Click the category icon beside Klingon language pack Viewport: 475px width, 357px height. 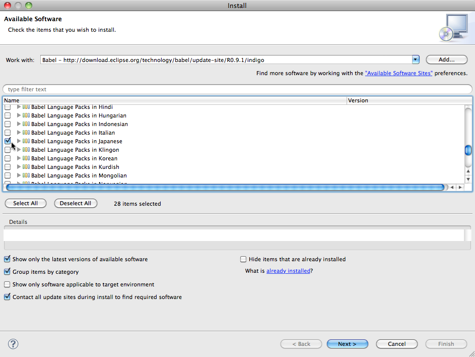coord(26,150)
